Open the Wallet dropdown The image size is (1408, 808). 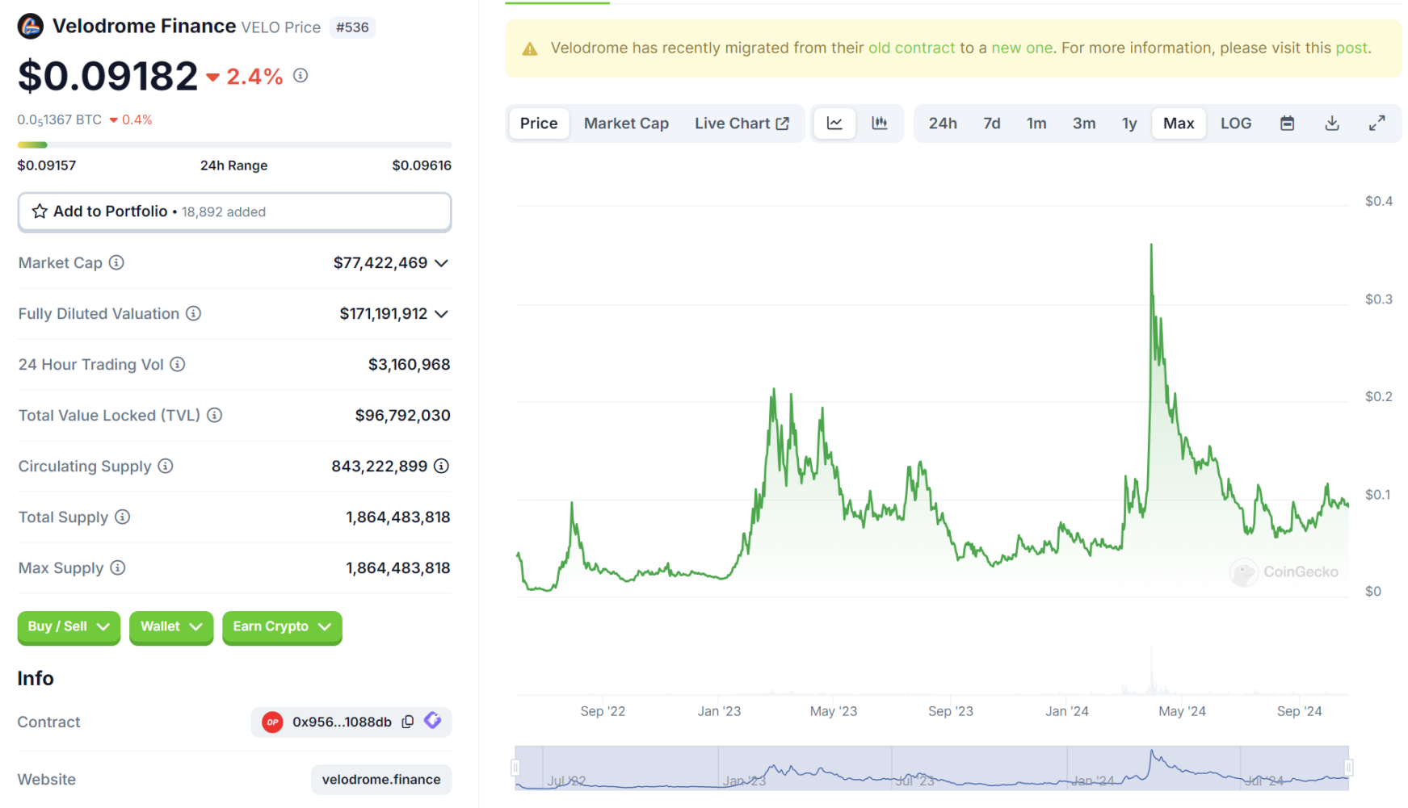point(171,627)
